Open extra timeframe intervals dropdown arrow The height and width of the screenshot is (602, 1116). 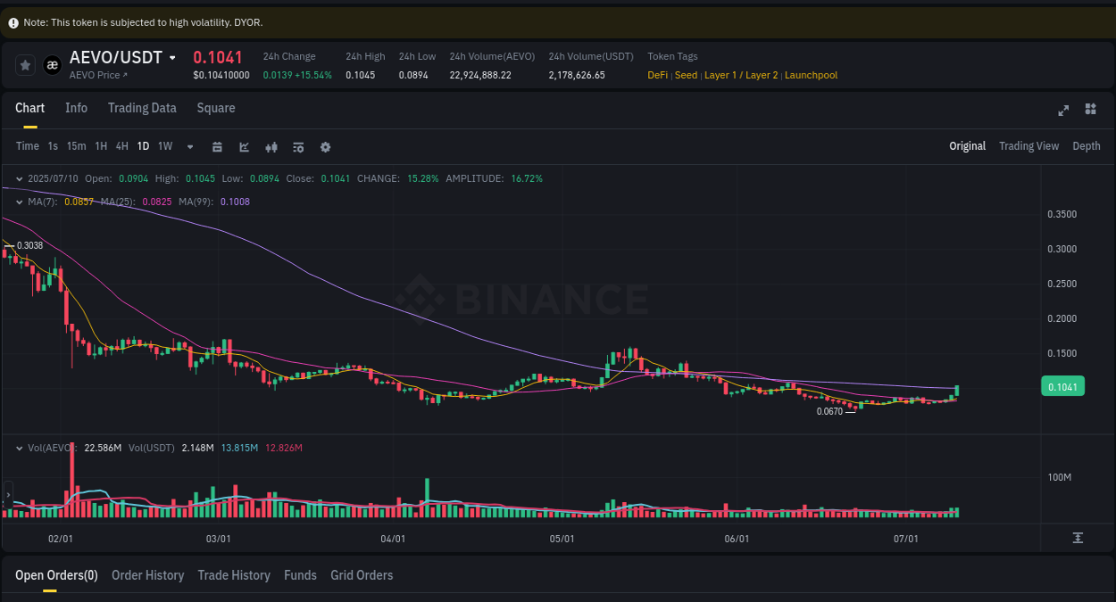(x=189, y=146)
